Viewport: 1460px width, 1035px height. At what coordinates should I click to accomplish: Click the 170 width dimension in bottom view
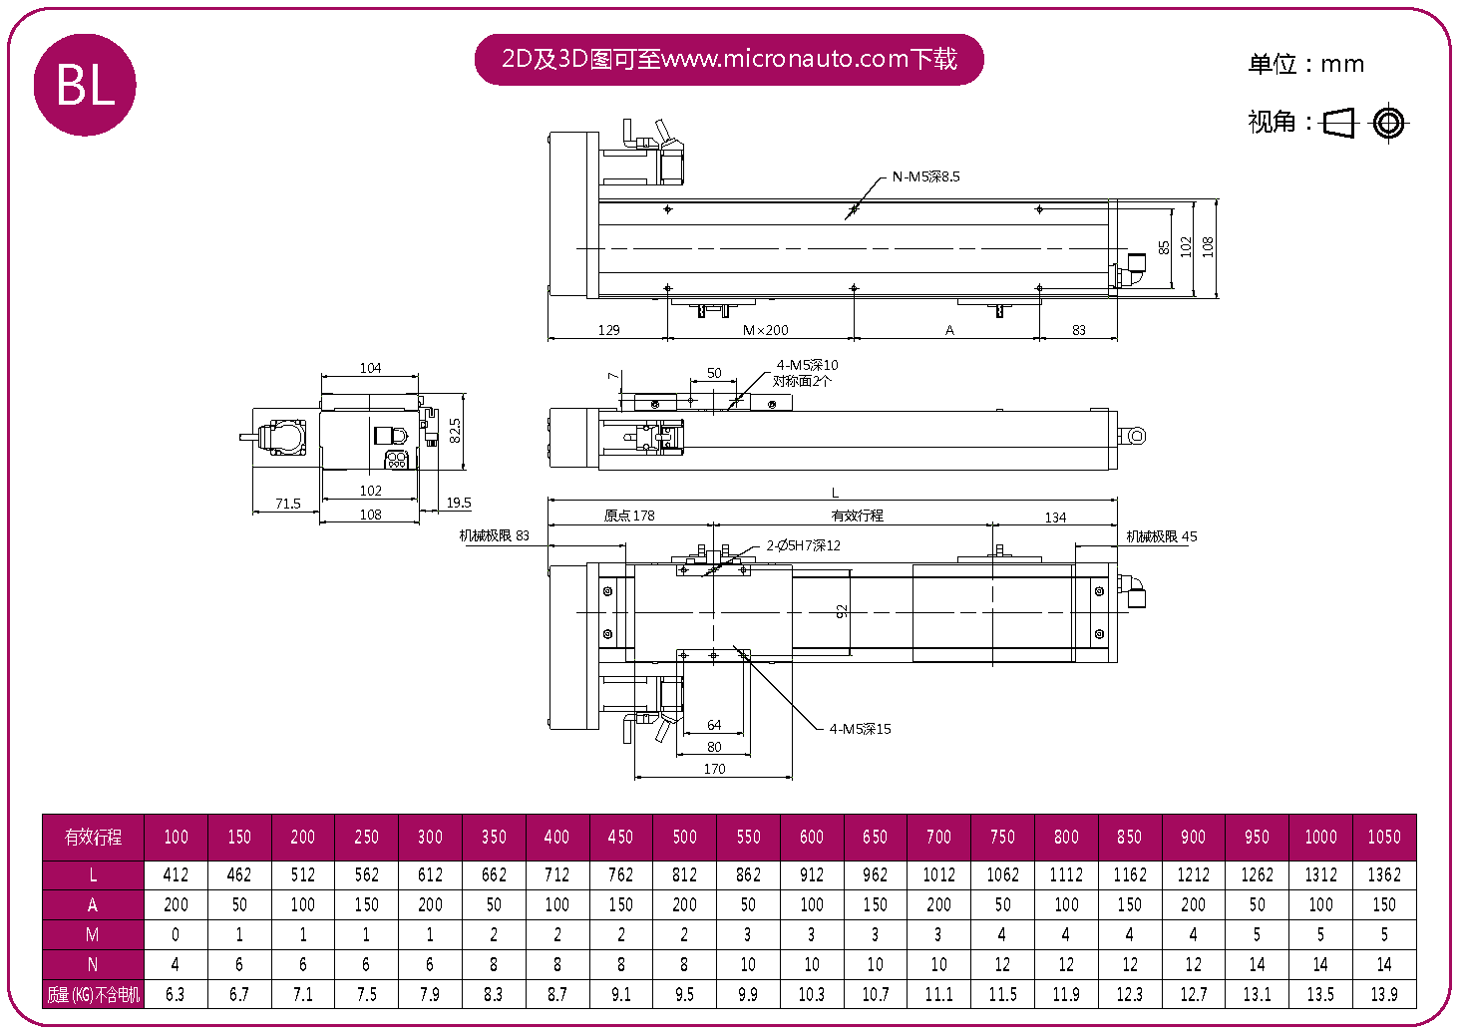tap(714, 769)
